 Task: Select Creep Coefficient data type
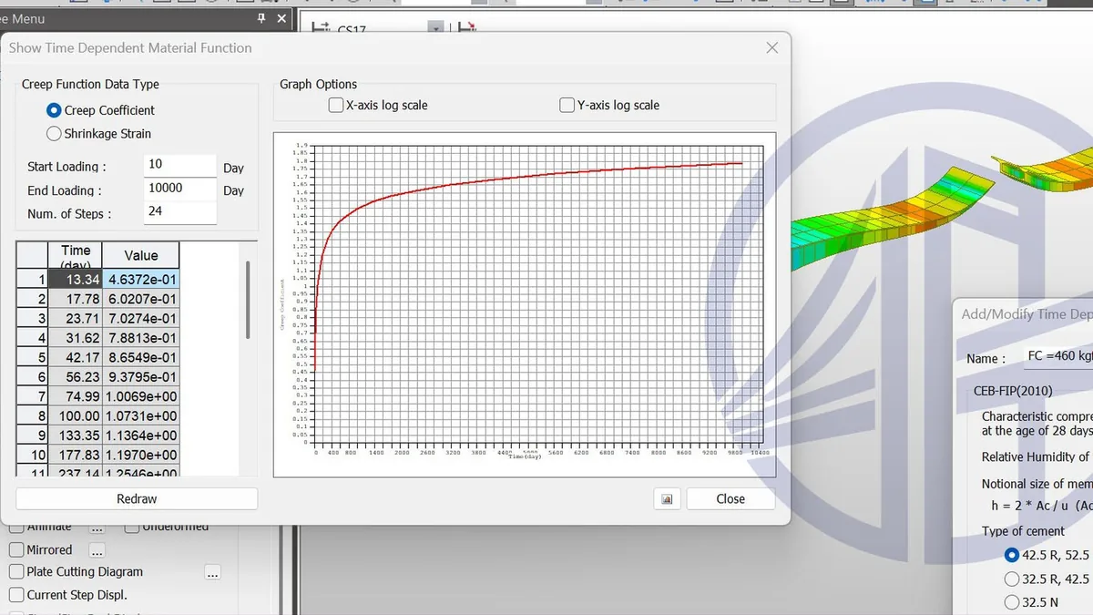[x=54, y=110]
